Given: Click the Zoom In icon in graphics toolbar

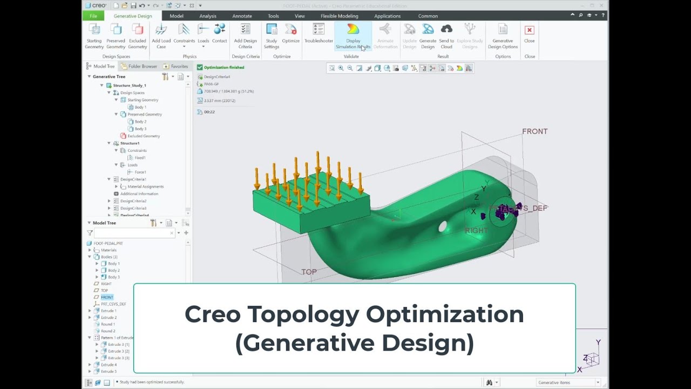Looking at the screenshot, I should (341, 68).
